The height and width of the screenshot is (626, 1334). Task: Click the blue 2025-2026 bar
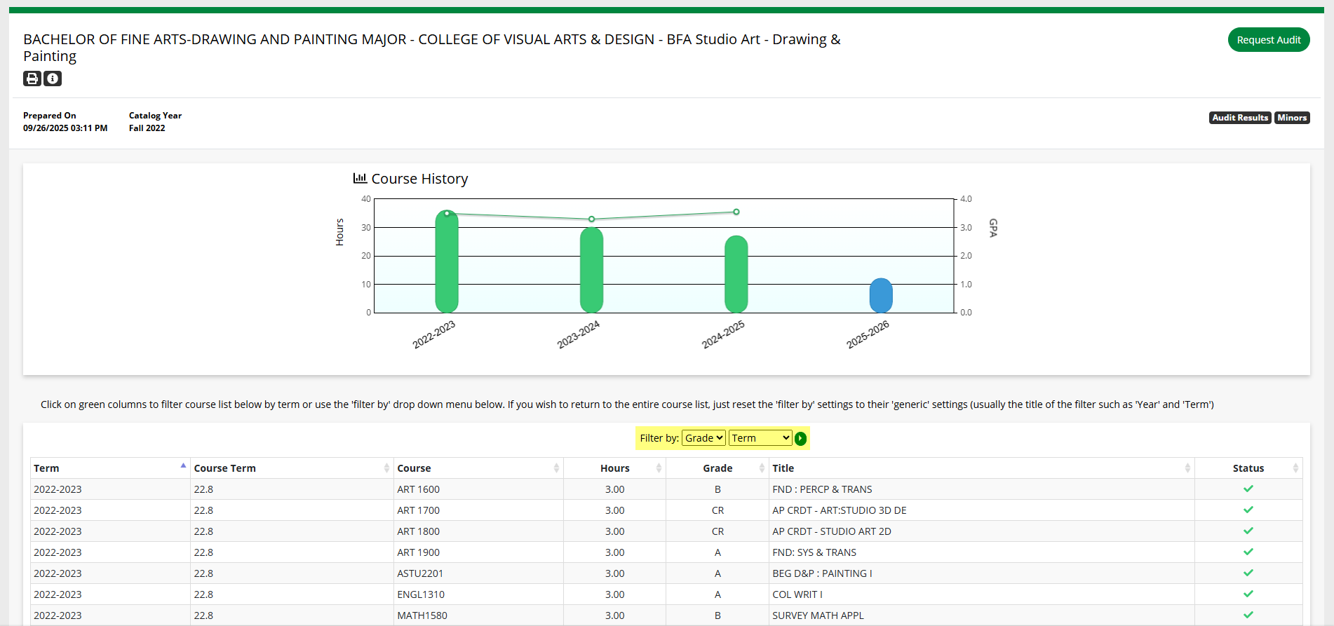(881, 295)
